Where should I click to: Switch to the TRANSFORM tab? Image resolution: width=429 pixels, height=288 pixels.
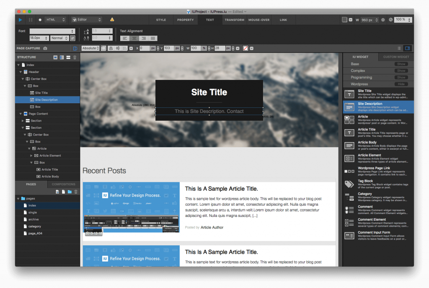click(x=235, y=20)
